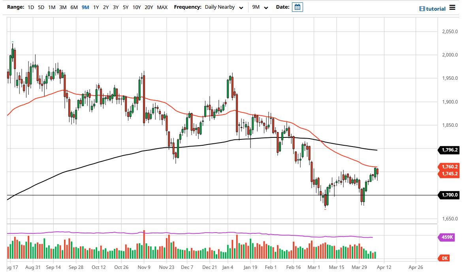Click the Mar 1 date axis label
This screenshot has width=467, height=278.
coord(314,267)
